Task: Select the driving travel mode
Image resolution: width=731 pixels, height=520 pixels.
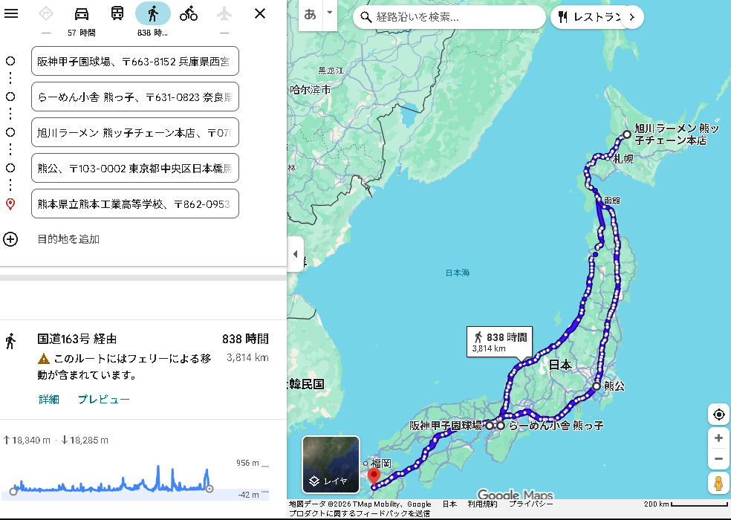Action: coord(82,13)
